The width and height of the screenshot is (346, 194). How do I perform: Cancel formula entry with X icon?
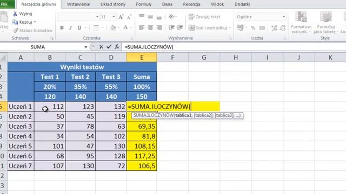click(x=101, y=47)
